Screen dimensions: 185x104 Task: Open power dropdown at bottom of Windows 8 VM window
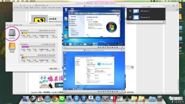66,91
